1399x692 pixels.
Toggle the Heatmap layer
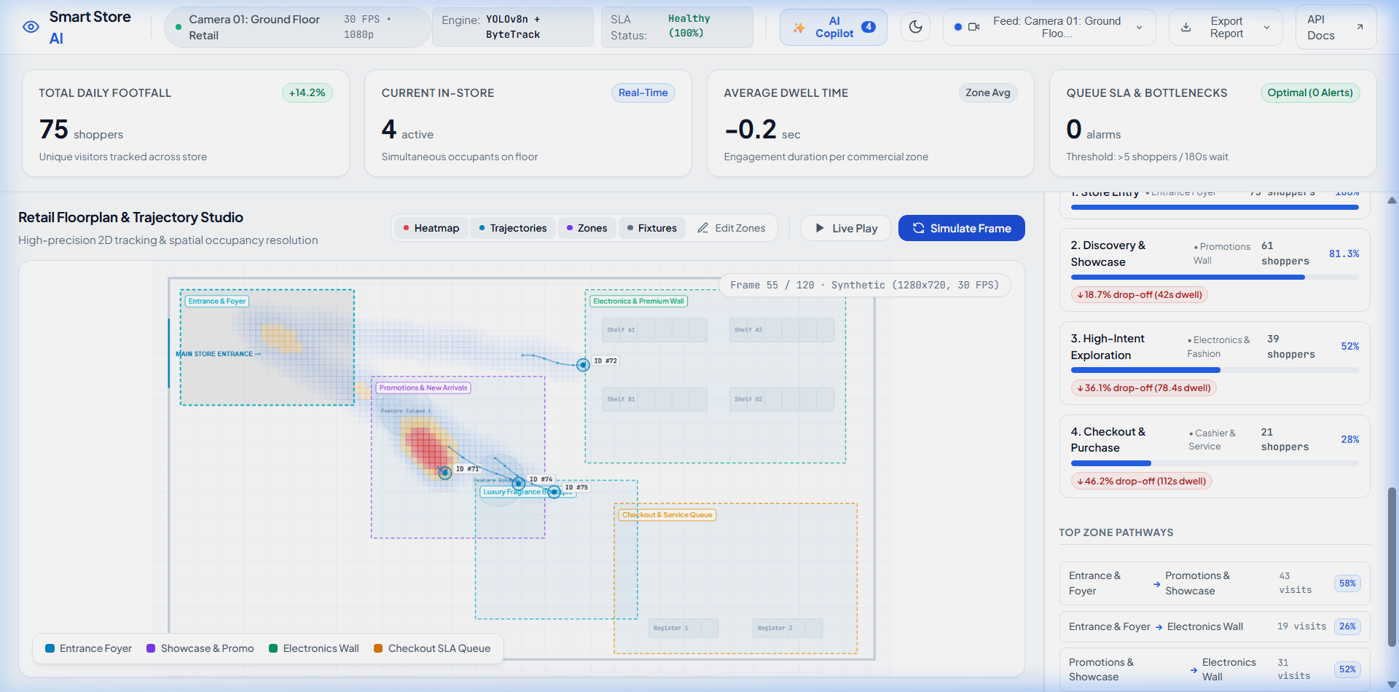pyautogui.click(x=431, y=228)
